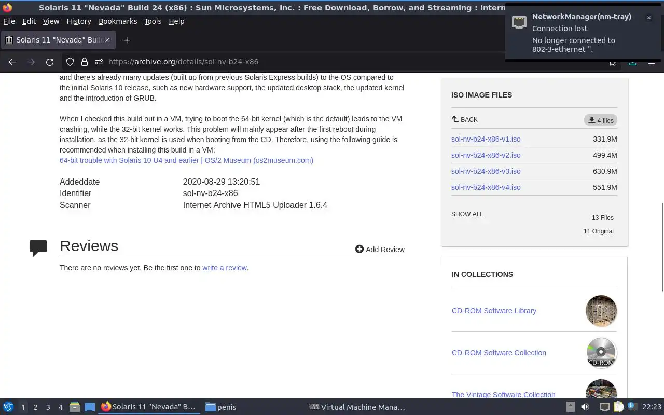
Task: Open the removable media eject icon in the tray
Action: (x=570, y=407)
